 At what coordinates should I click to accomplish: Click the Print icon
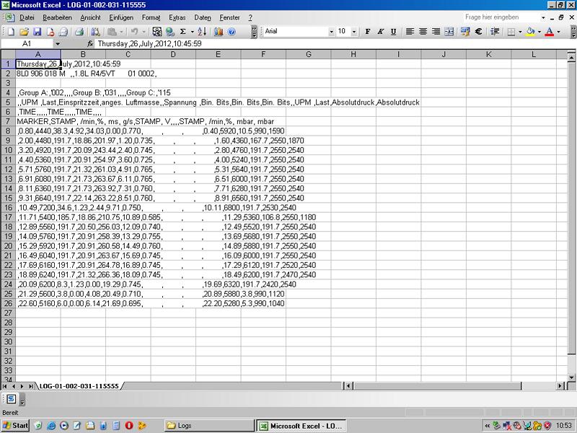(80, 32)
